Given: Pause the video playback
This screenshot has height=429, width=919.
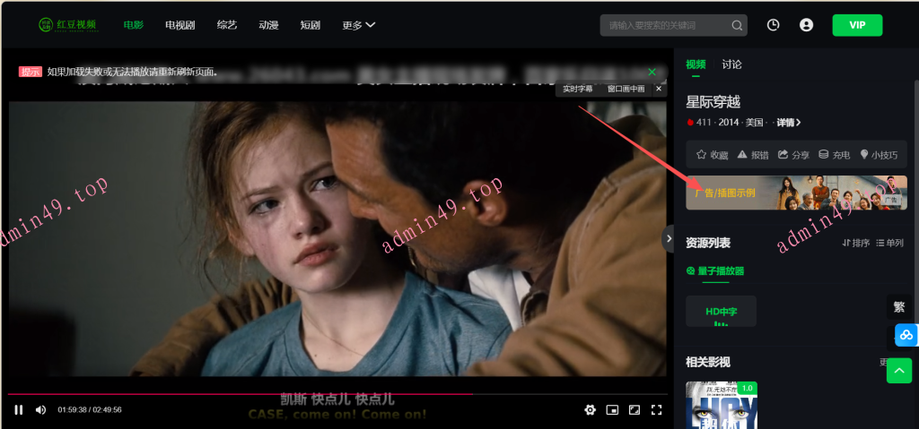Looking at the screenshot, I should 18,410.
